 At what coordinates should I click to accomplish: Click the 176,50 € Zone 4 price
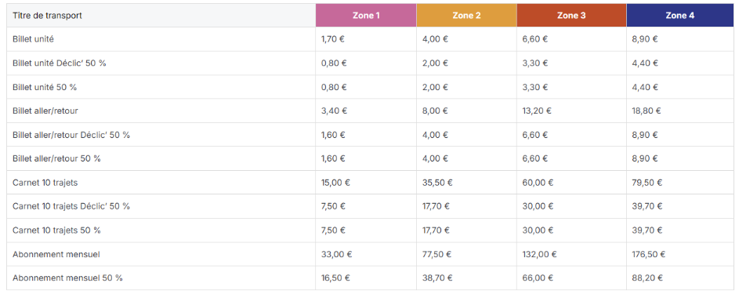[x=649, y=255]
